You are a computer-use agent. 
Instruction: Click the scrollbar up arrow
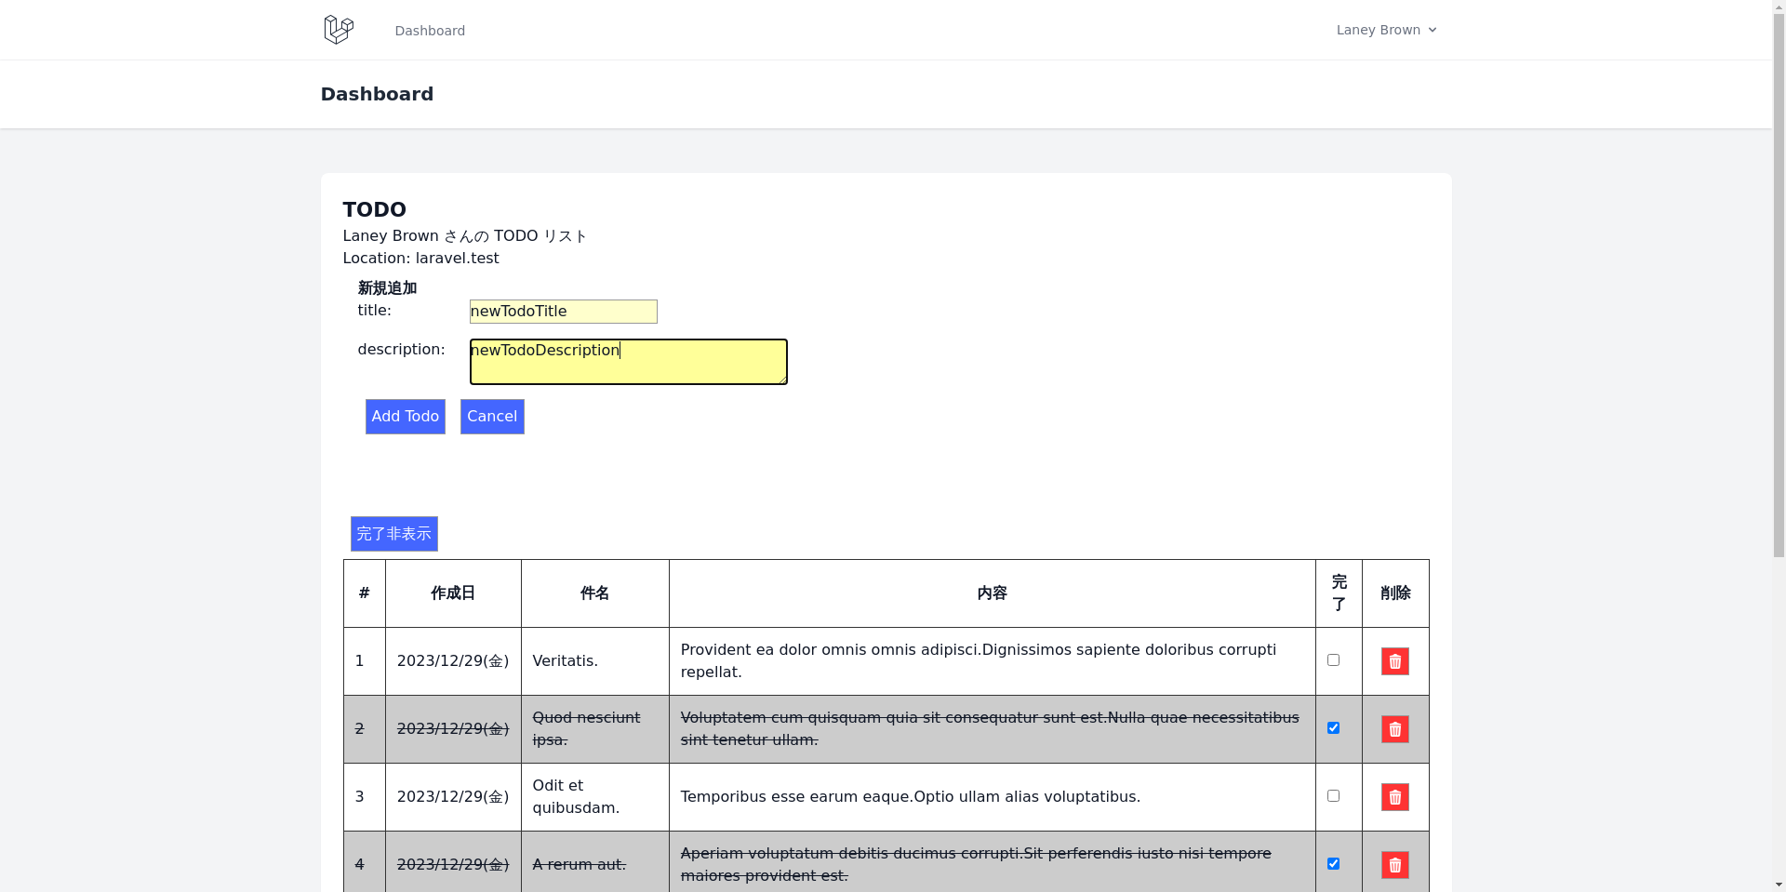[x=1778, y=7]
